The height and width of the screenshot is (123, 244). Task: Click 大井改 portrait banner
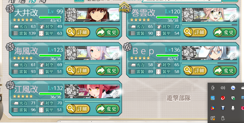(x=92, y=15)
